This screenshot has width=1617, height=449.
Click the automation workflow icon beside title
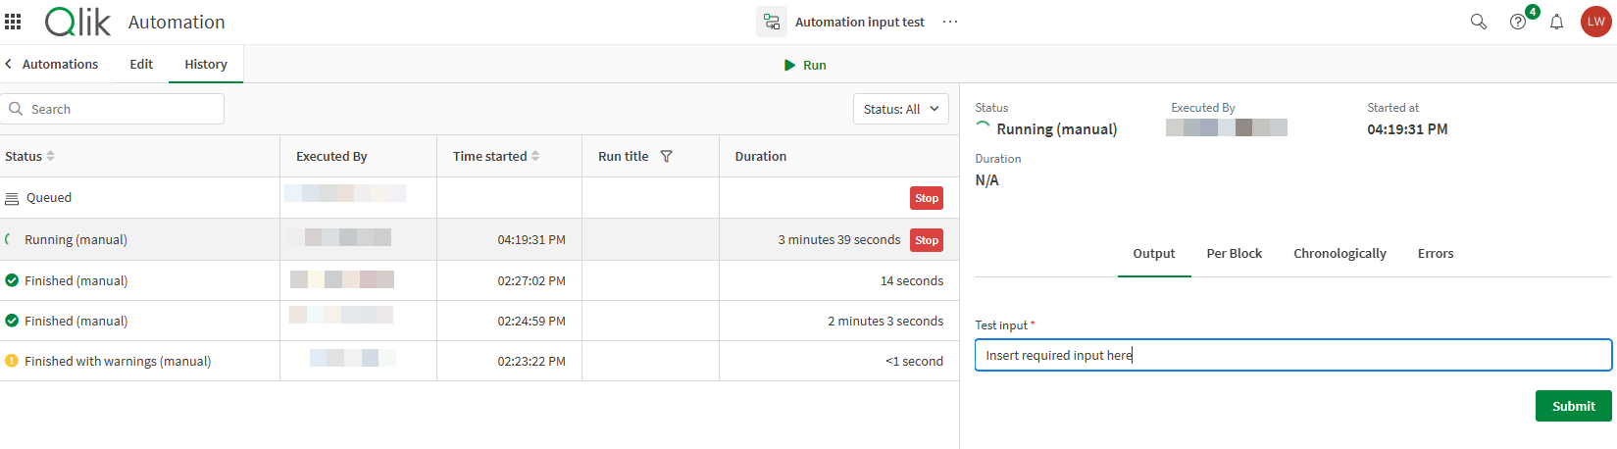point(772,22)
